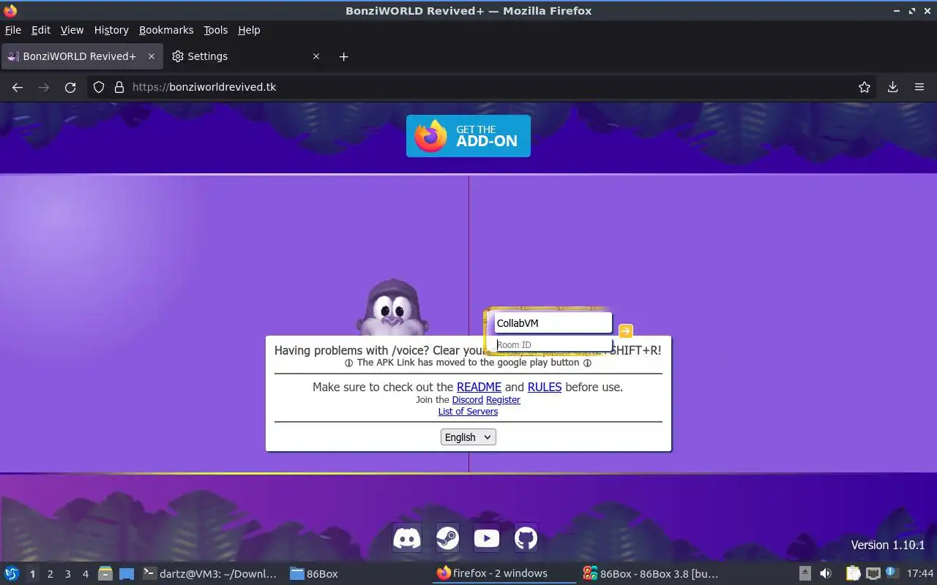Reload the current page
This screenshot has height=585, width=937.
coord(70,87)
